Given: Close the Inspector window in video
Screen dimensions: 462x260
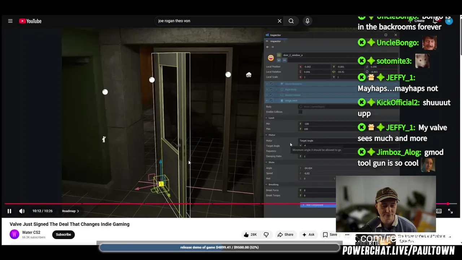Looking at the screenshot, I should click(396, 35).
